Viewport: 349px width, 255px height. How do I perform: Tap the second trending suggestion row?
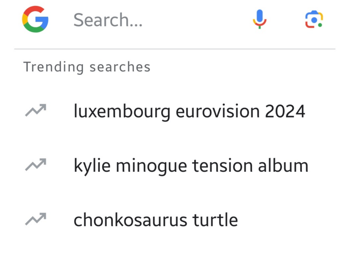(174, 165)
